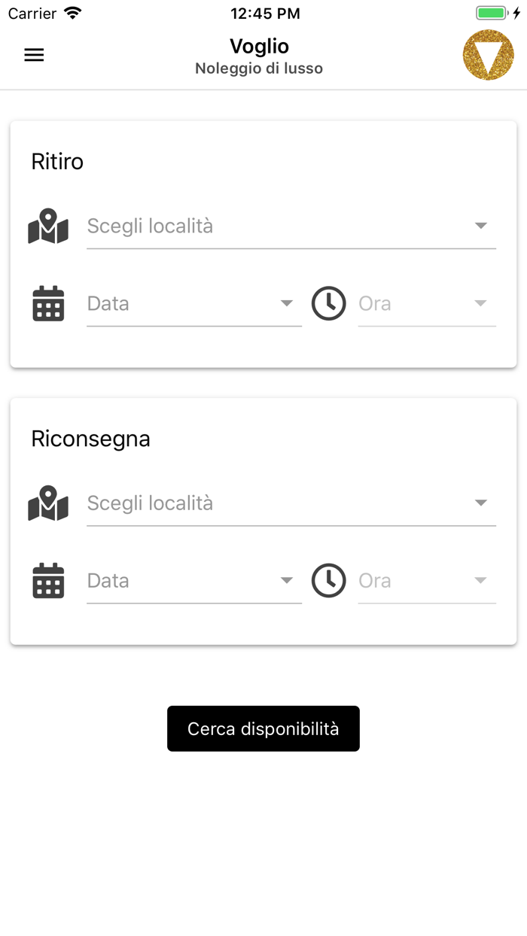527x936 pixels.
Task: Click the map location icon in Riconsegna section
Action: click(x=48, y=503)
